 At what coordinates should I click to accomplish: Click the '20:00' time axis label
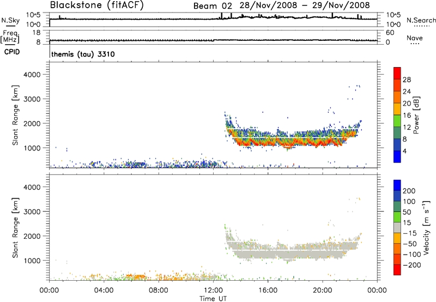[322, 291]
